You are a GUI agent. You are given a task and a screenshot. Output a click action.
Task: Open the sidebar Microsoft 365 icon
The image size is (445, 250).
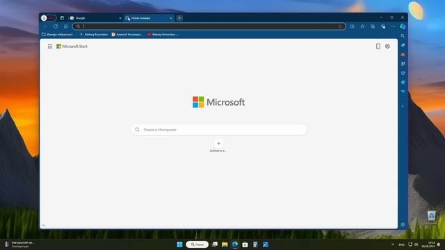point(403,73)
